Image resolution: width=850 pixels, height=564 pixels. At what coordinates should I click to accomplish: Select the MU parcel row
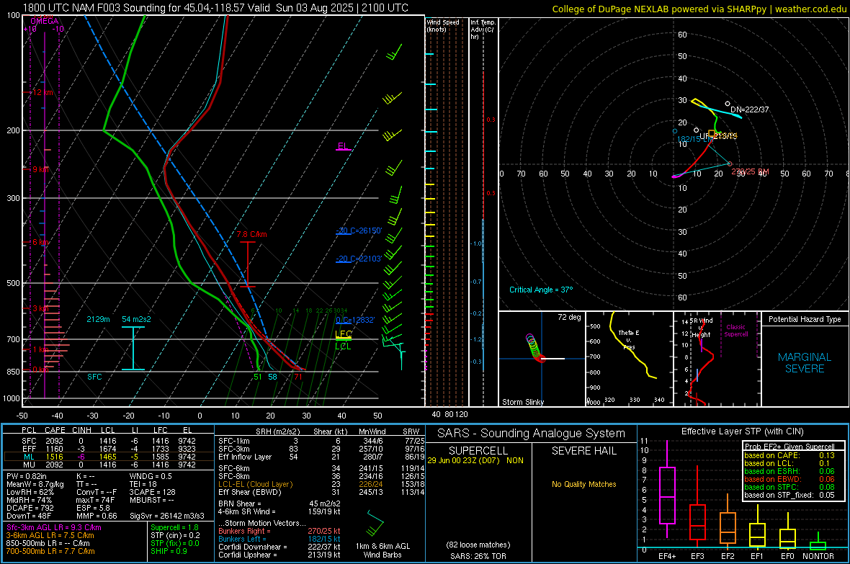point(107,465)
